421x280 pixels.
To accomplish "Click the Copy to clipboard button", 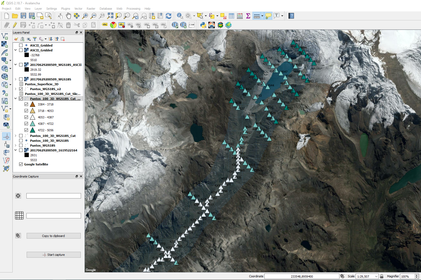I will tap(54, 236).
